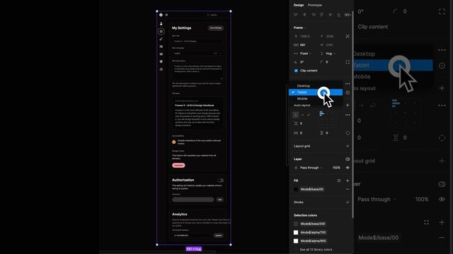Add a new fill with plus
The image size is (453, 254).
348,181
